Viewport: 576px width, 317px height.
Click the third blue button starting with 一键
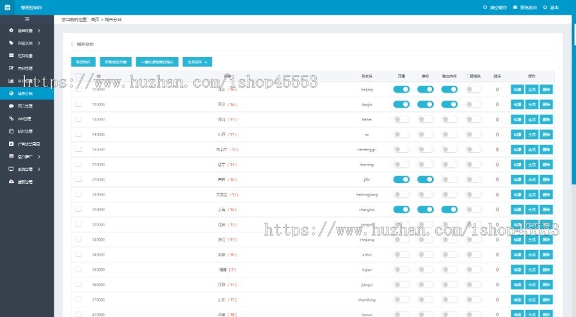(157, 61)
